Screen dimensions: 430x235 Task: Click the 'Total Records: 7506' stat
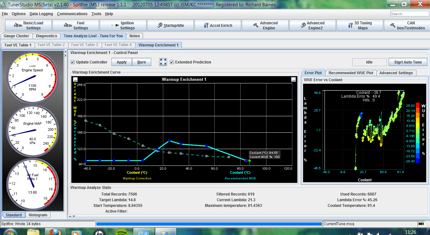coord(119,194)
